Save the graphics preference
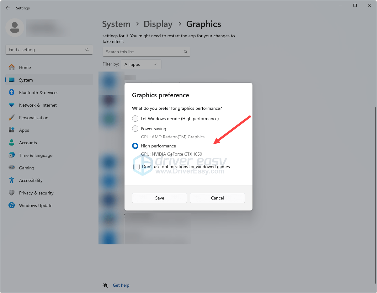 pos(159,198)
